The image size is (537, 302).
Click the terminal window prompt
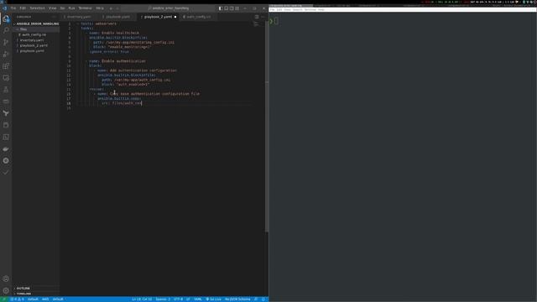coord(274,21)
